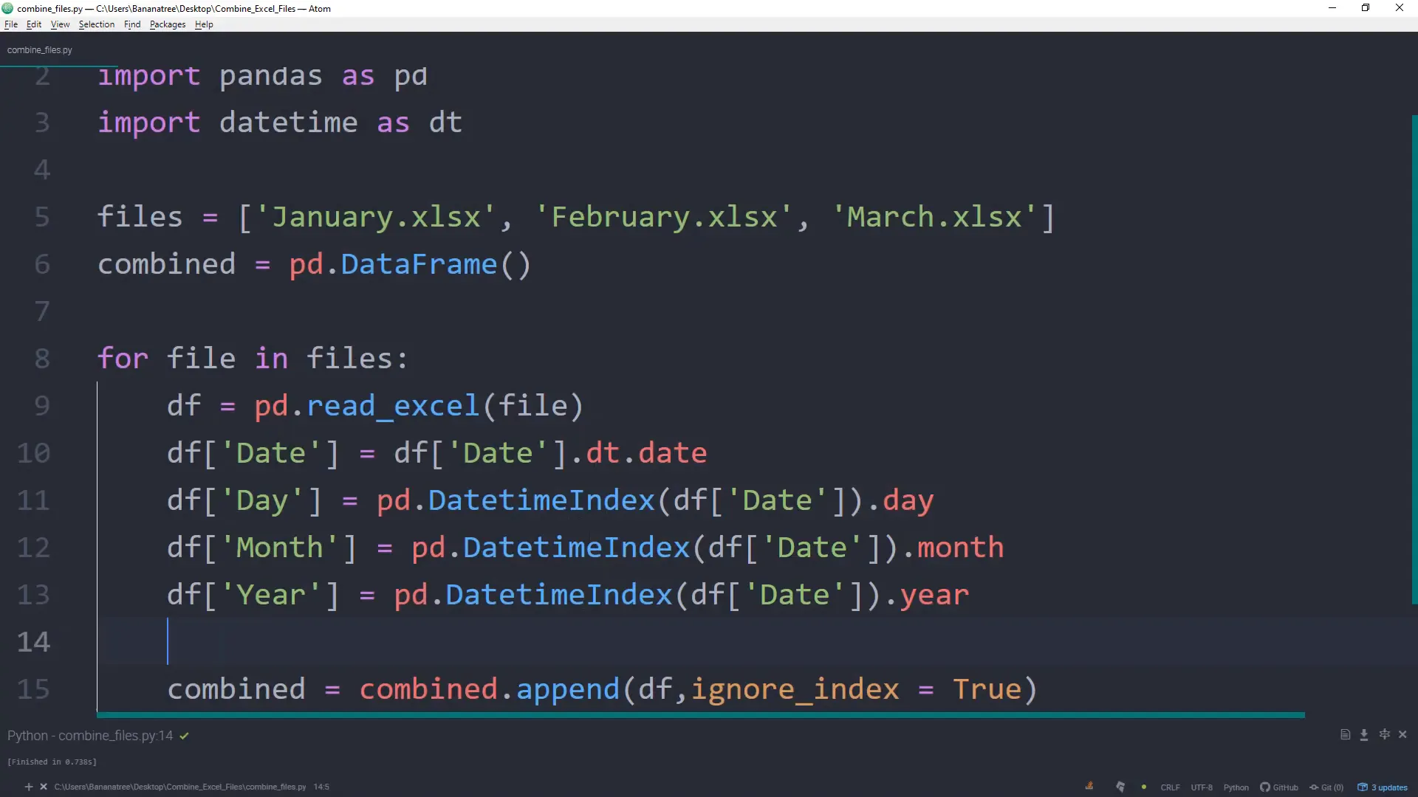The width and height of the screenshot is (1418, 797).
Task: Open line-ending selector by clicking CRLF
Action: tap(1171, 787)
